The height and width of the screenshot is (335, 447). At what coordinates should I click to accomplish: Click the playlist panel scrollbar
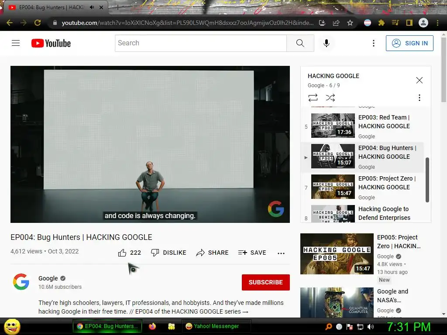427,180
